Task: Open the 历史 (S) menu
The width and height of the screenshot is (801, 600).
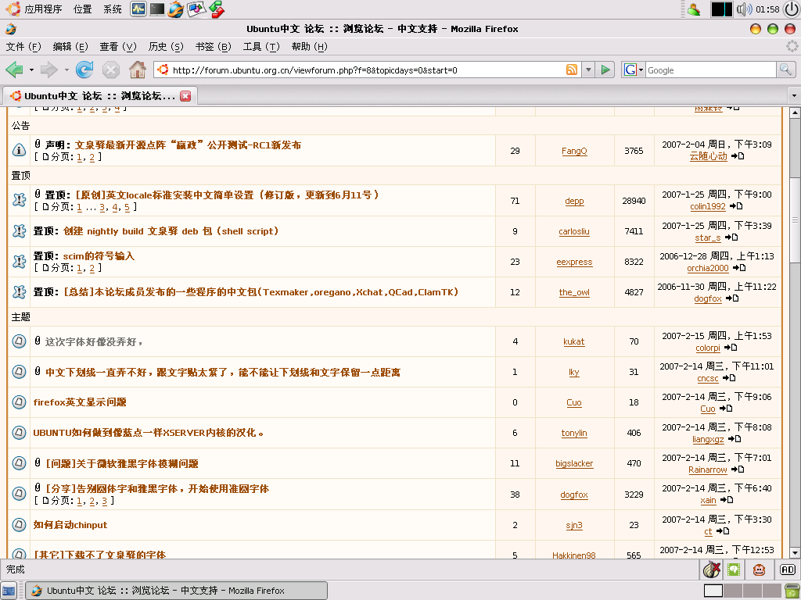Action: [x=166, y=46]
